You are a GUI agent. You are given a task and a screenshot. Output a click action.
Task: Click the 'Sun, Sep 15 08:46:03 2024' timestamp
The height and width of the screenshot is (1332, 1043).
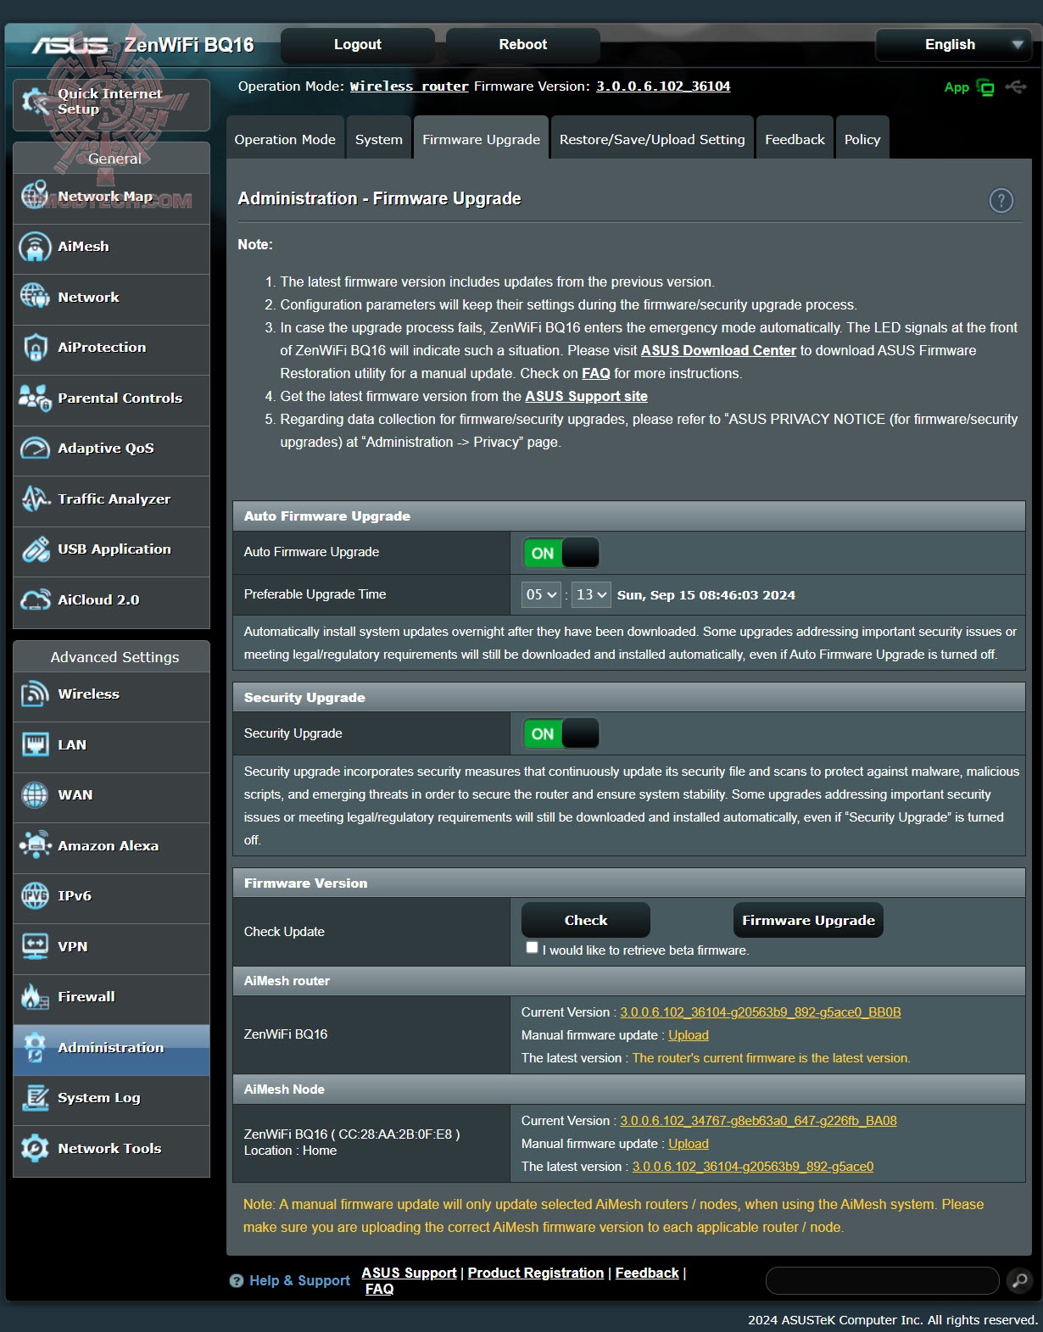pos(706,595)
